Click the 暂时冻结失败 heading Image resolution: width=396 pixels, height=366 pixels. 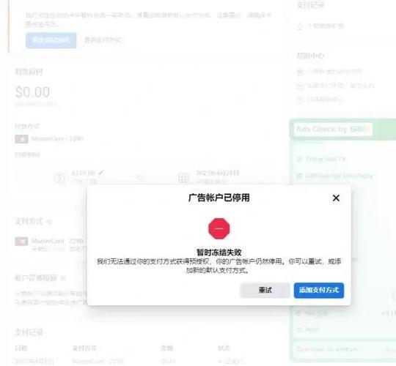click(219, 253)
